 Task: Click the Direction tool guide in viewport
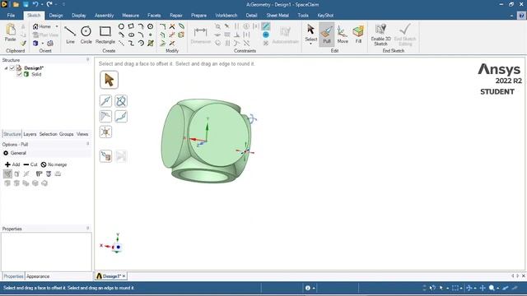(x=105, y=101)
